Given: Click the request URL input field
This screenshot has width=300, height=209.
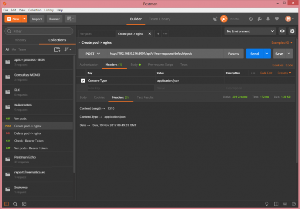Looking at the screenshot, I should click(x=165, y=54).
